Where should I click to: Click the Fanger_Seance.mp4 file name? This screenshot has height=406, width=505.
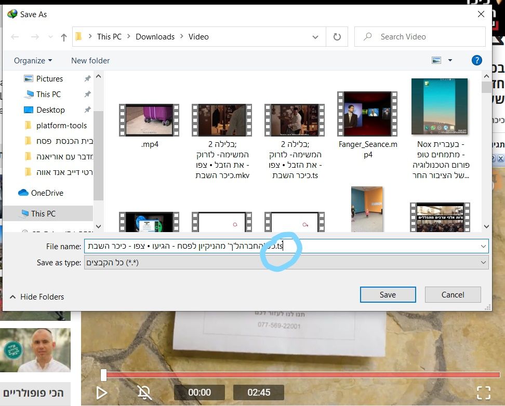point(368,150)
